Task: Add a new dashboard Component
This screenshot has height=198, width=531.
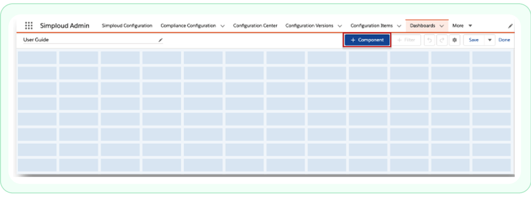Action: click(367, 40)
